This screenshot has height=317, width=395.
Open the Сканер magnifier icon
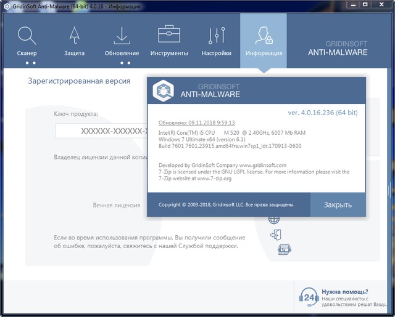coord(27,35)
